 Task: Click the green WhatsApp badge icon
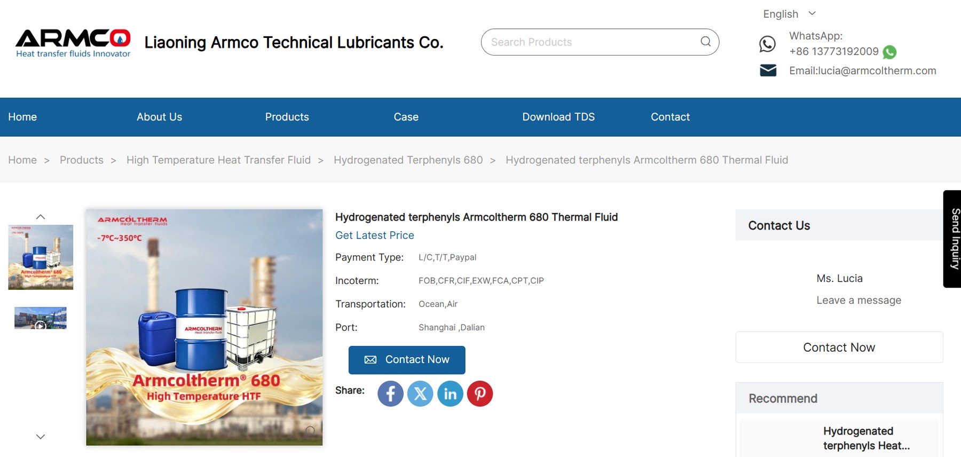(x=889, y=52)
